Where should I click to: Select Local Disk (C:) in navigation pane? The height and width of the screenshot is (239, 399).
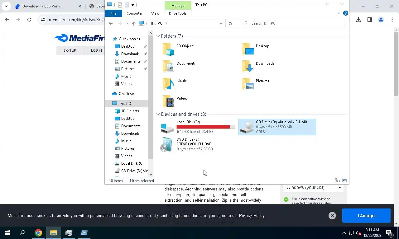coord(132,163)
